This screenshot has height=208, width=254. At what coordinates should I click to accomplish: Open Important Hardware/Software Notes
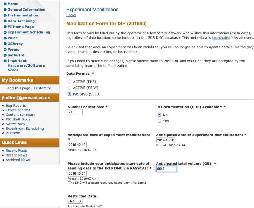26,65
